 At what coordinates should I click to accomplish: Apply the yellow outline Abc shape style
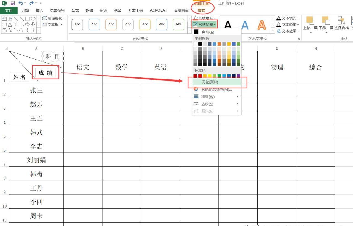[145, 24]
